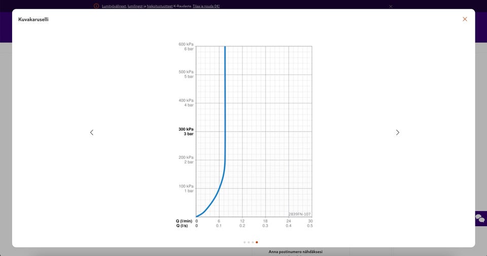Select the second carousel pagination dot
487x256 pixels.
click(249, 242)
